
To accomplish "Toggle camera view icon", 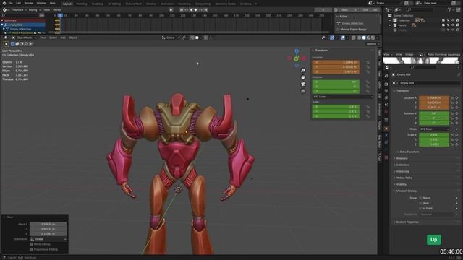I will 303,84.
